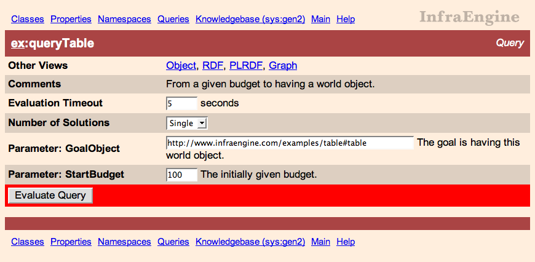The image size is (535, 262).
Task: Open Knowledgebase (sys:gen2) in top navigation
Action: click(x=250, y=19)
